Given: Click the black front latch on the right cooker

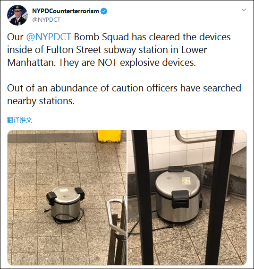Looking at the screenshot, I should (x=180, y=199).
